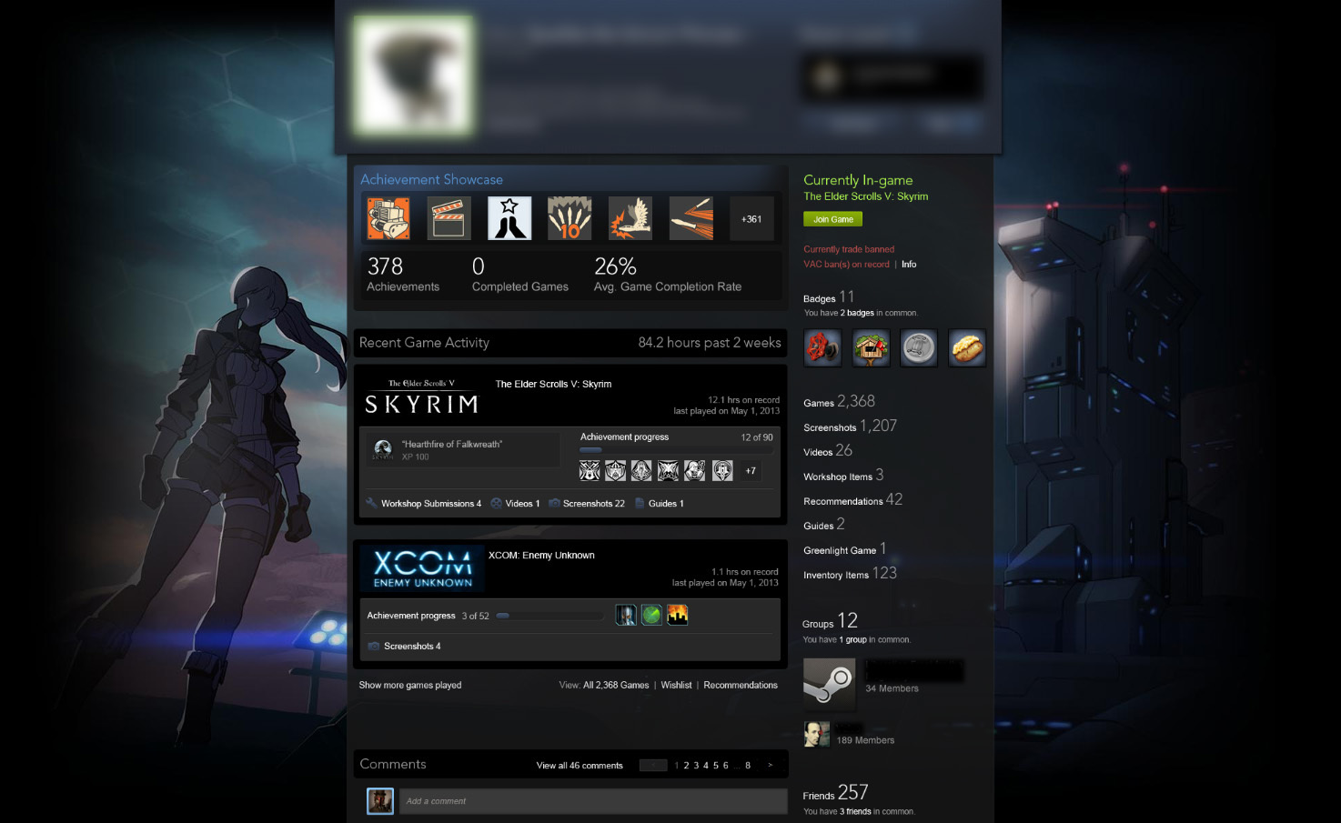The height and width of the screenshot is (823, 1341).
Task: Open Recommendations 42 in the sidebar
Action: tap(852, 499)
